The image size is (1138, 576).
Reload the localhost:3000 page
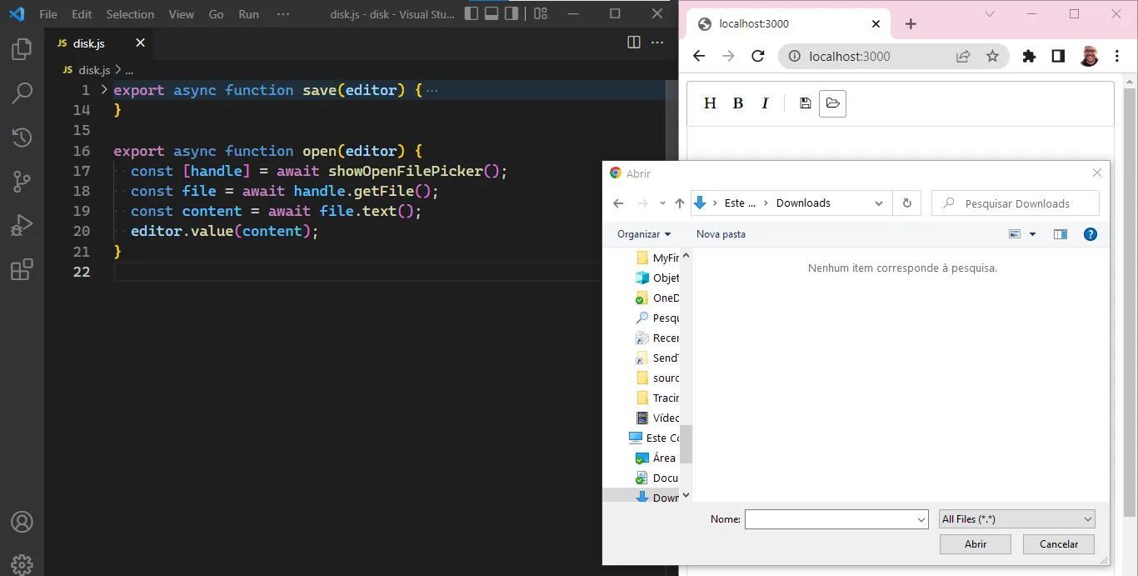pyautogui.click(x=757, y=56)
